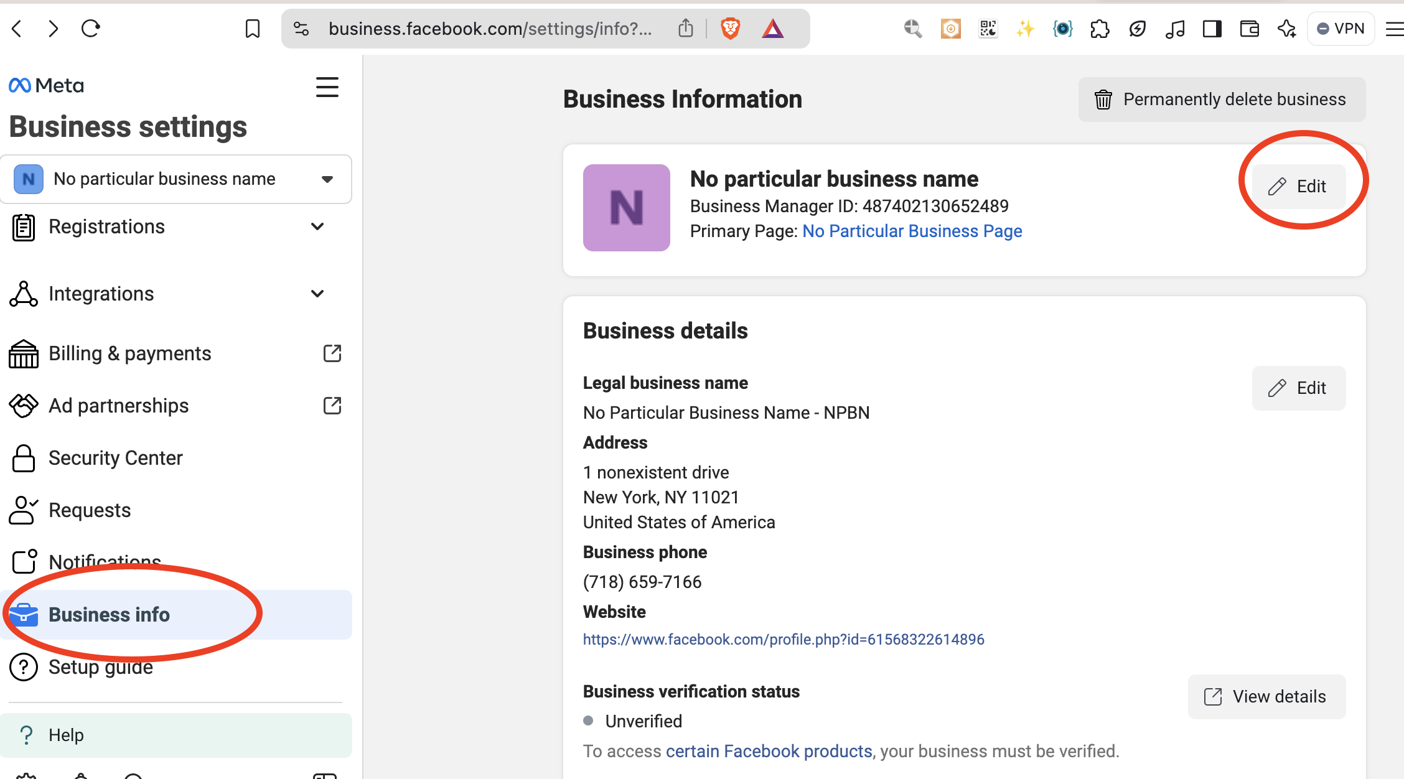Image resolution: width=1404 pixels, height=779 pixels.
Task: Edit the Business details section
Action: tap(1298, 388)
